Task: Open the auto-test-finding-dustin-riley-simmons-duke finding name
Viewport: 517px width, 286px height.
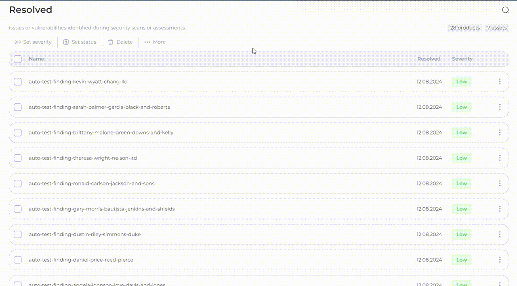Action: (x=84, y=234)
